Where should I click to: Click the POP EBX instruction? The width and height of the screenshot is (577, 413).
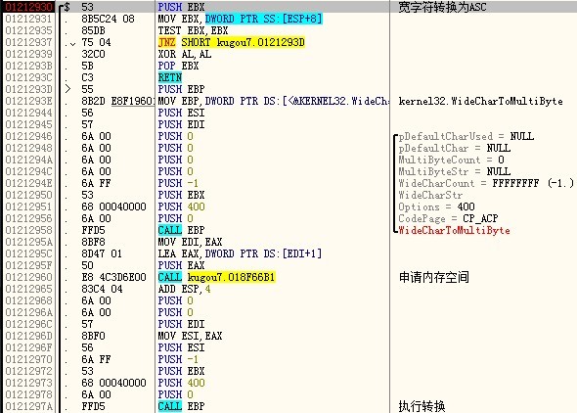pos(178,66)
